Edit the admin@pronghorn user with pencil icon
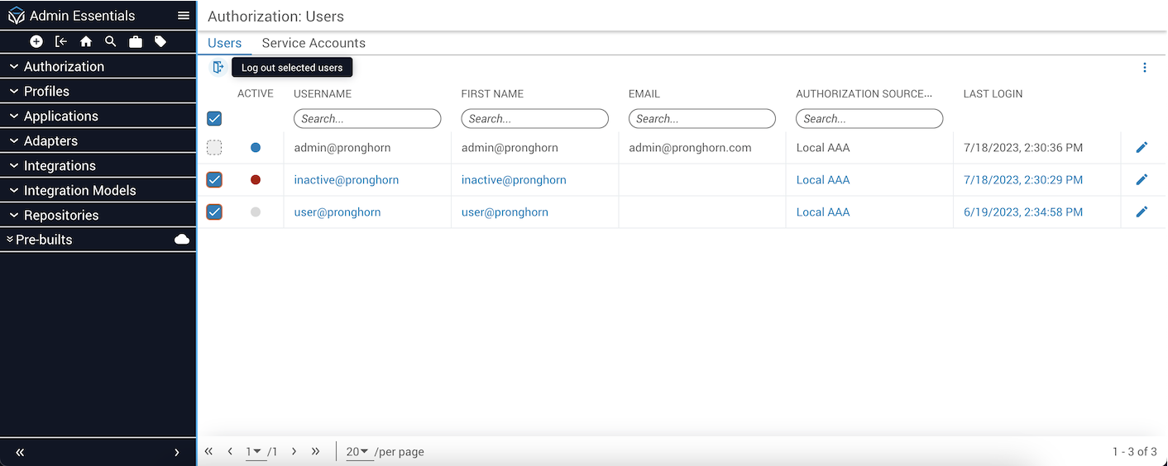Screen dimensions: 1168x466 coord(1142,148)
